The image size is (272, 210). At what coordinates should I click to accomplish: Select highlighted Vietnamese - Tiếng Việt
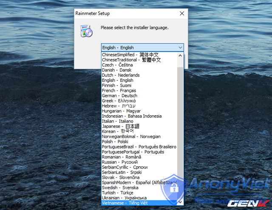point(139,203)
